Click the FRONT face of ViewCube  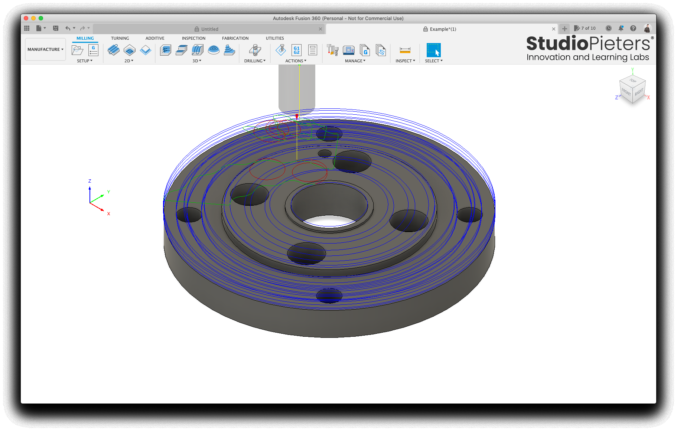pyautogui.click(x=626, y=91)
